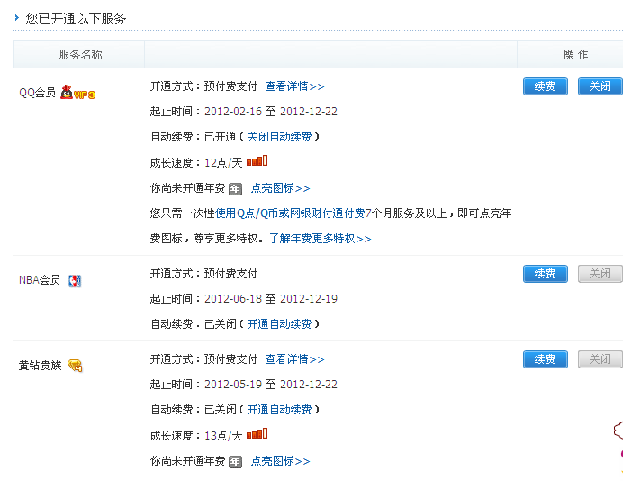Click the 黄钻贵族 service name
The height and width of the screenshot is (481, 623).
coord(41,366)
